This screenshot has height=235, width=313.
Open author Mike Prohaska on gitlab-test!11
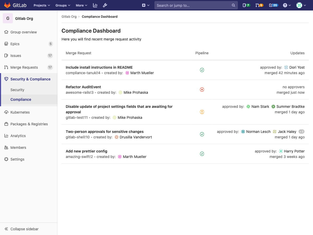(127, 118)
